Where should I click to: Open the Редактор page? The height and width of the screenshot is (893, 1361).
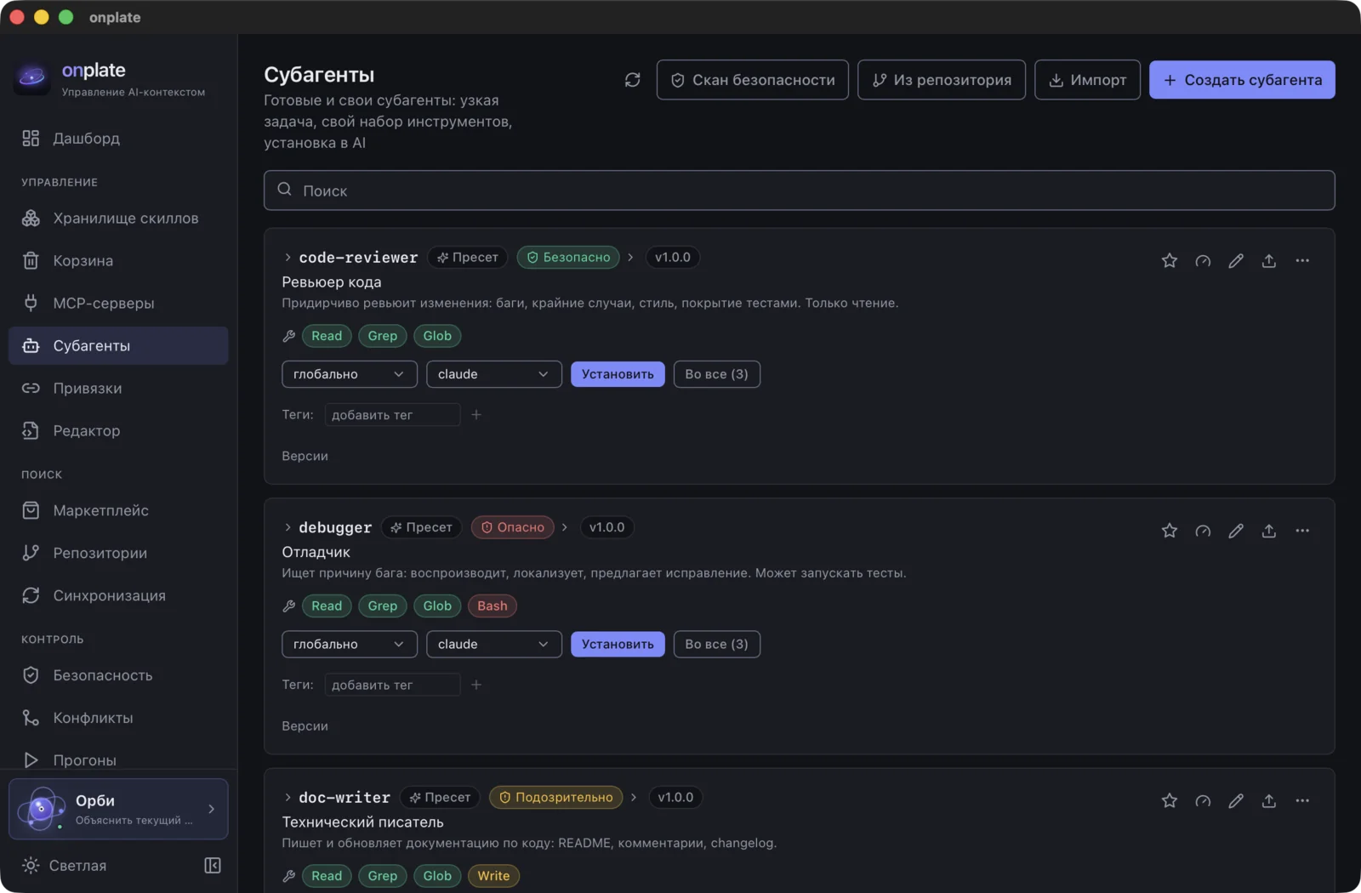(118, 431)
